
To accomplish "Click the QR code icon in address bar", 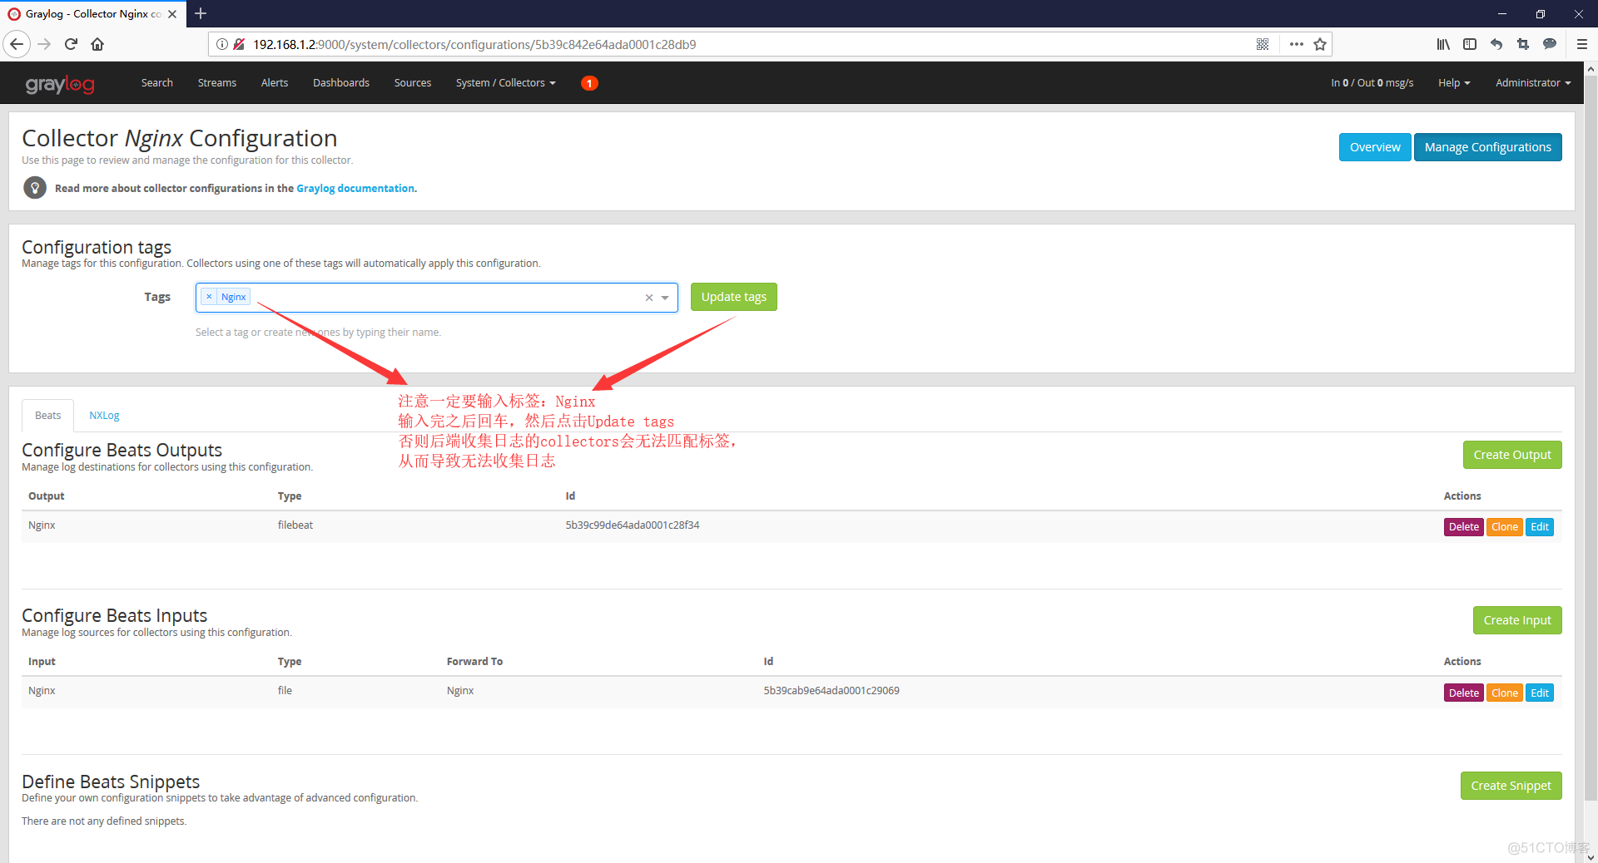I will click(1263, 44).
